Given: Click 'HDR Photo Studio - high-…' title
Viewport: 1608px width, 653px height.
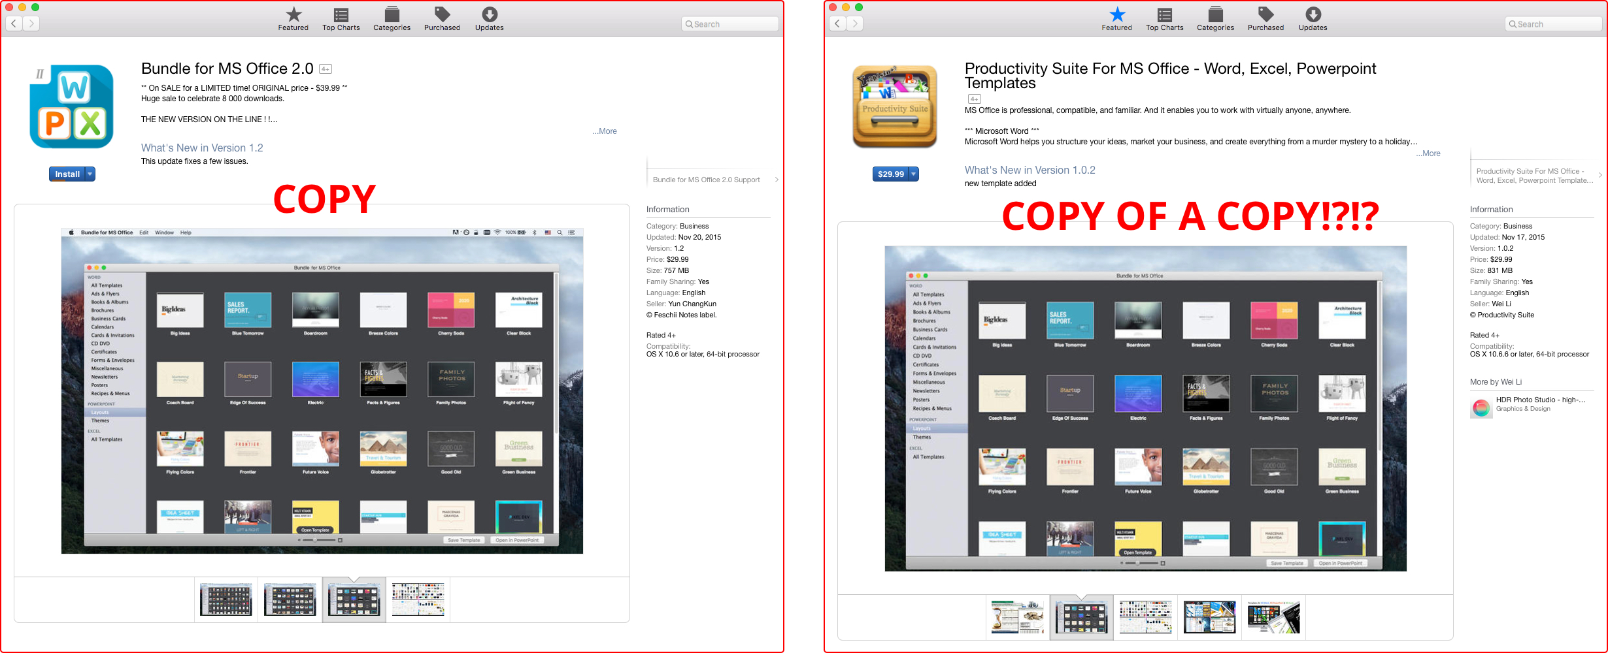Looking at the screenshot, I should click(x=1541, y=400).
